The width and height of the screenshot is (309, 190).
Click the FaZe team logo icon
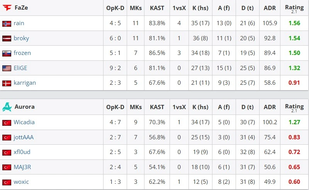[7, 8]
